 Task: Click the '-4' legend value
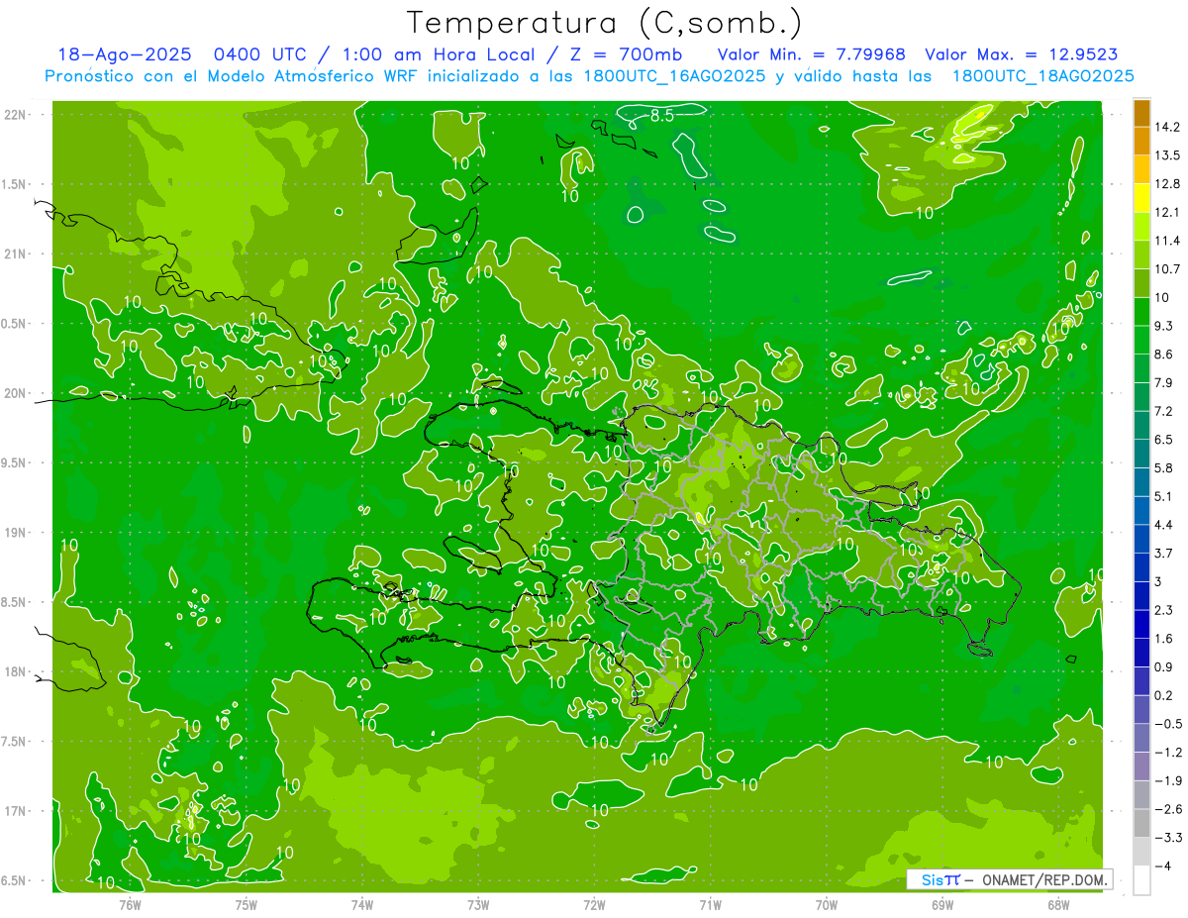coord(1162,867)
